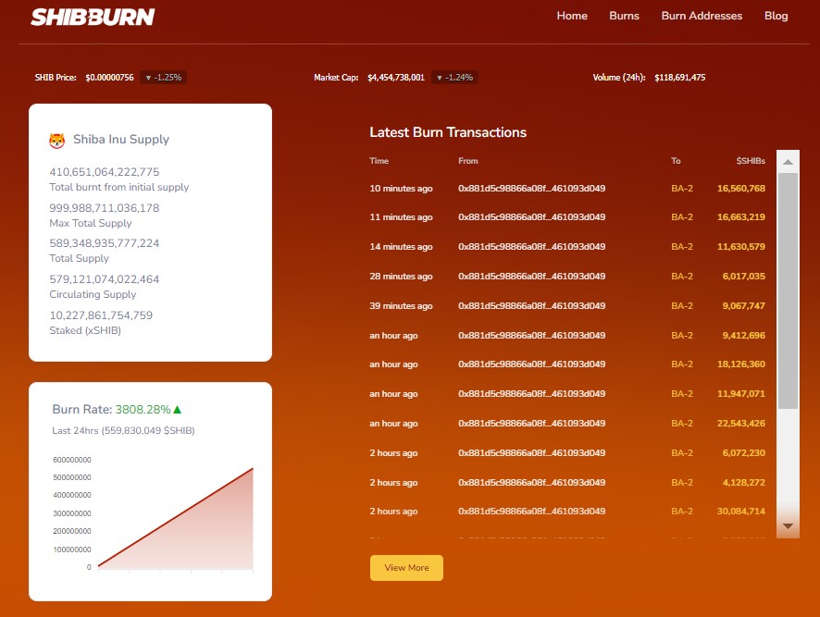Select the Burns navigation item
The image size is (820, 617).
(624, 16)
